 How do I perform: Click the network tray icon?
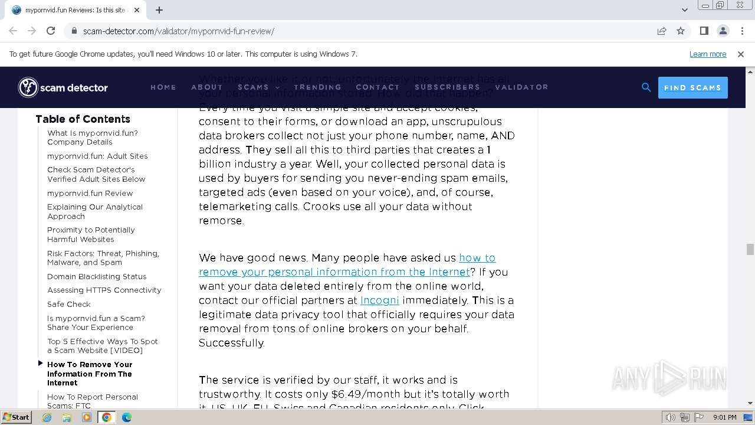coord(685,417)
